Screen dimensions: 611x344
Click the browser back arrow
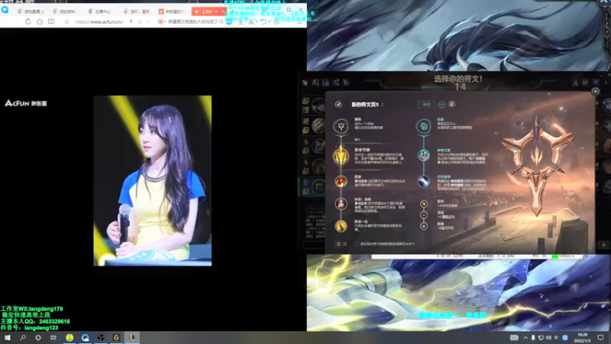pyautogui.click(x=5, y=22)
